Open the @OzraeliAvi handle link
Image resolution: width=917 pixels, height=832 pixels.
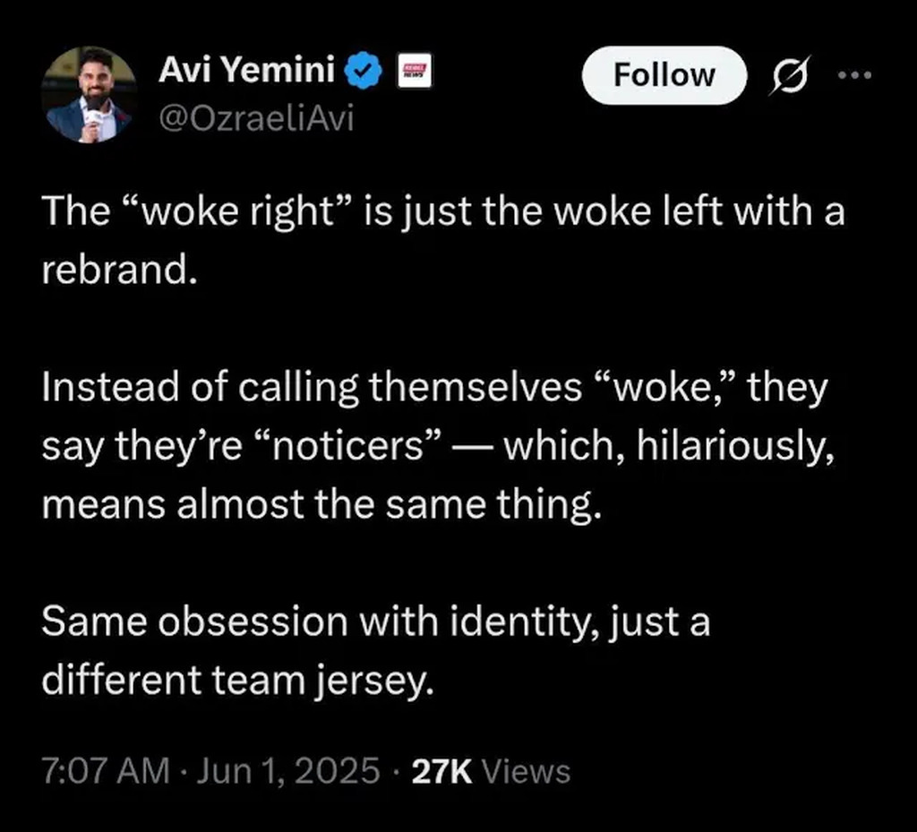point(255,117)
